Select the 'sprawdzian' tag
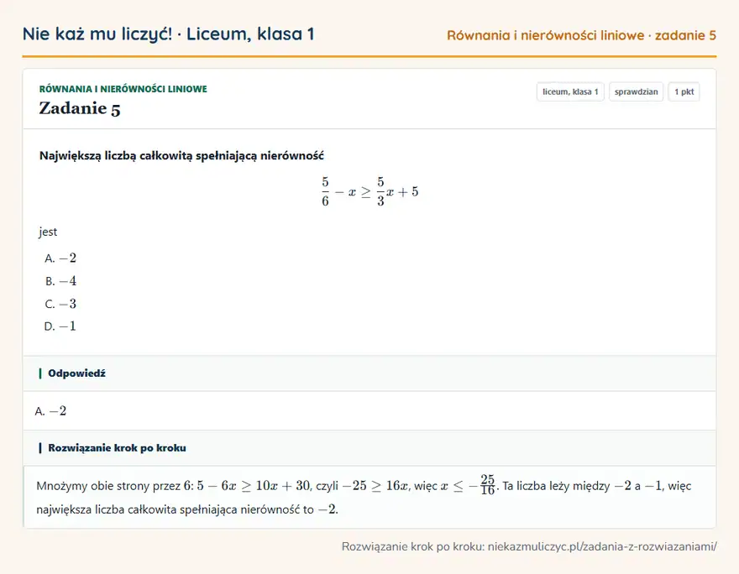This screenshot has width=739, height=574. point(636,91)
